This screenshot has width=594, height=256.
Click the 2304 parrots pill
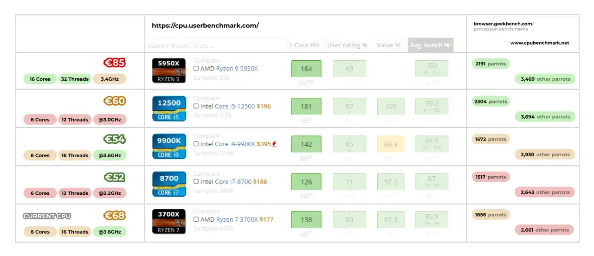[x=491, y=101]
